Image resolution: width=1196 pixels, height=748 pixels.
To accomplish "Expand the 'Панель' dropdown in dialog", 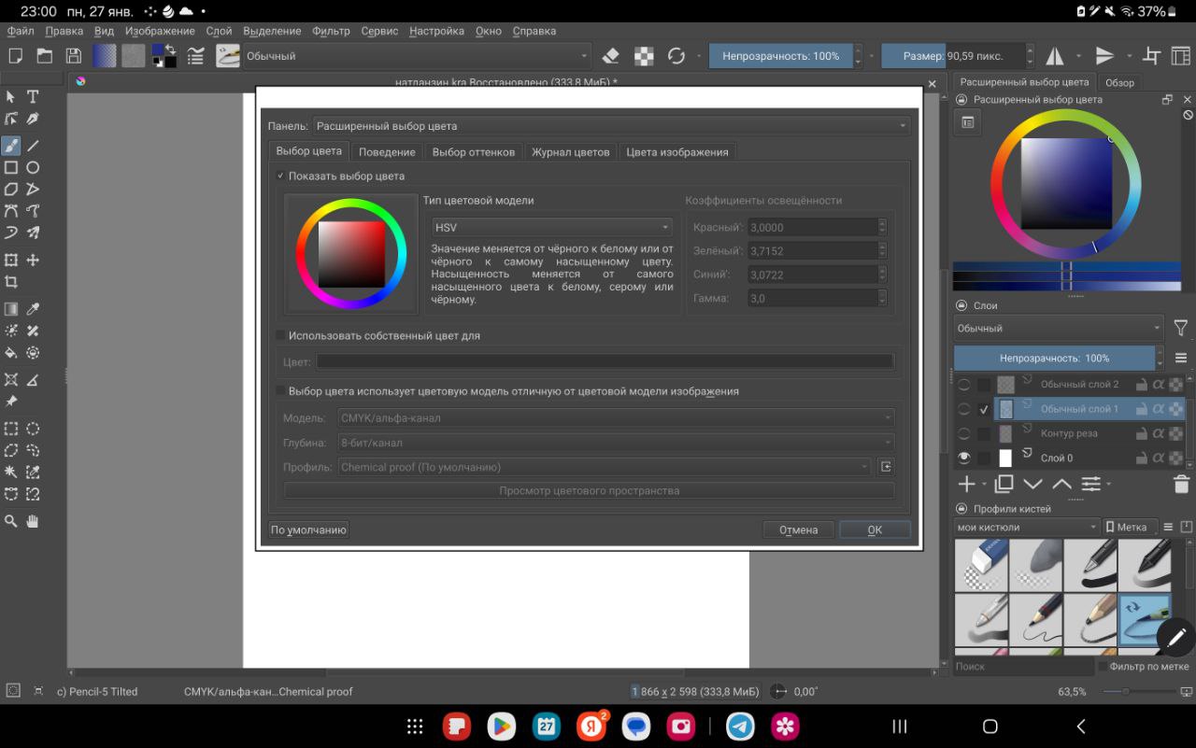I will [611, 126].
